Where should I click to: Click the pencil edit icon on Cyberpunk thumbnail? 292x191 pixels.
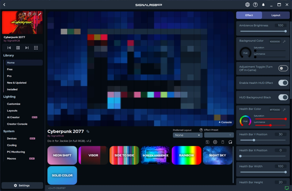coord(40,14)
